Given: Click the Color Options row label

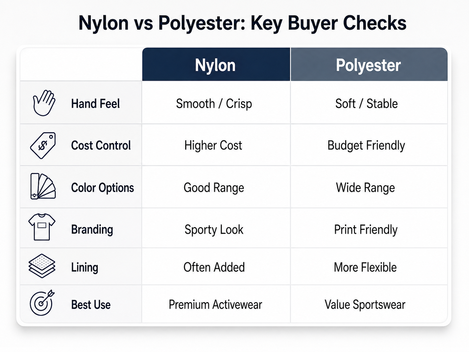Looking at the screenshot, I should (x=102, y=188).
